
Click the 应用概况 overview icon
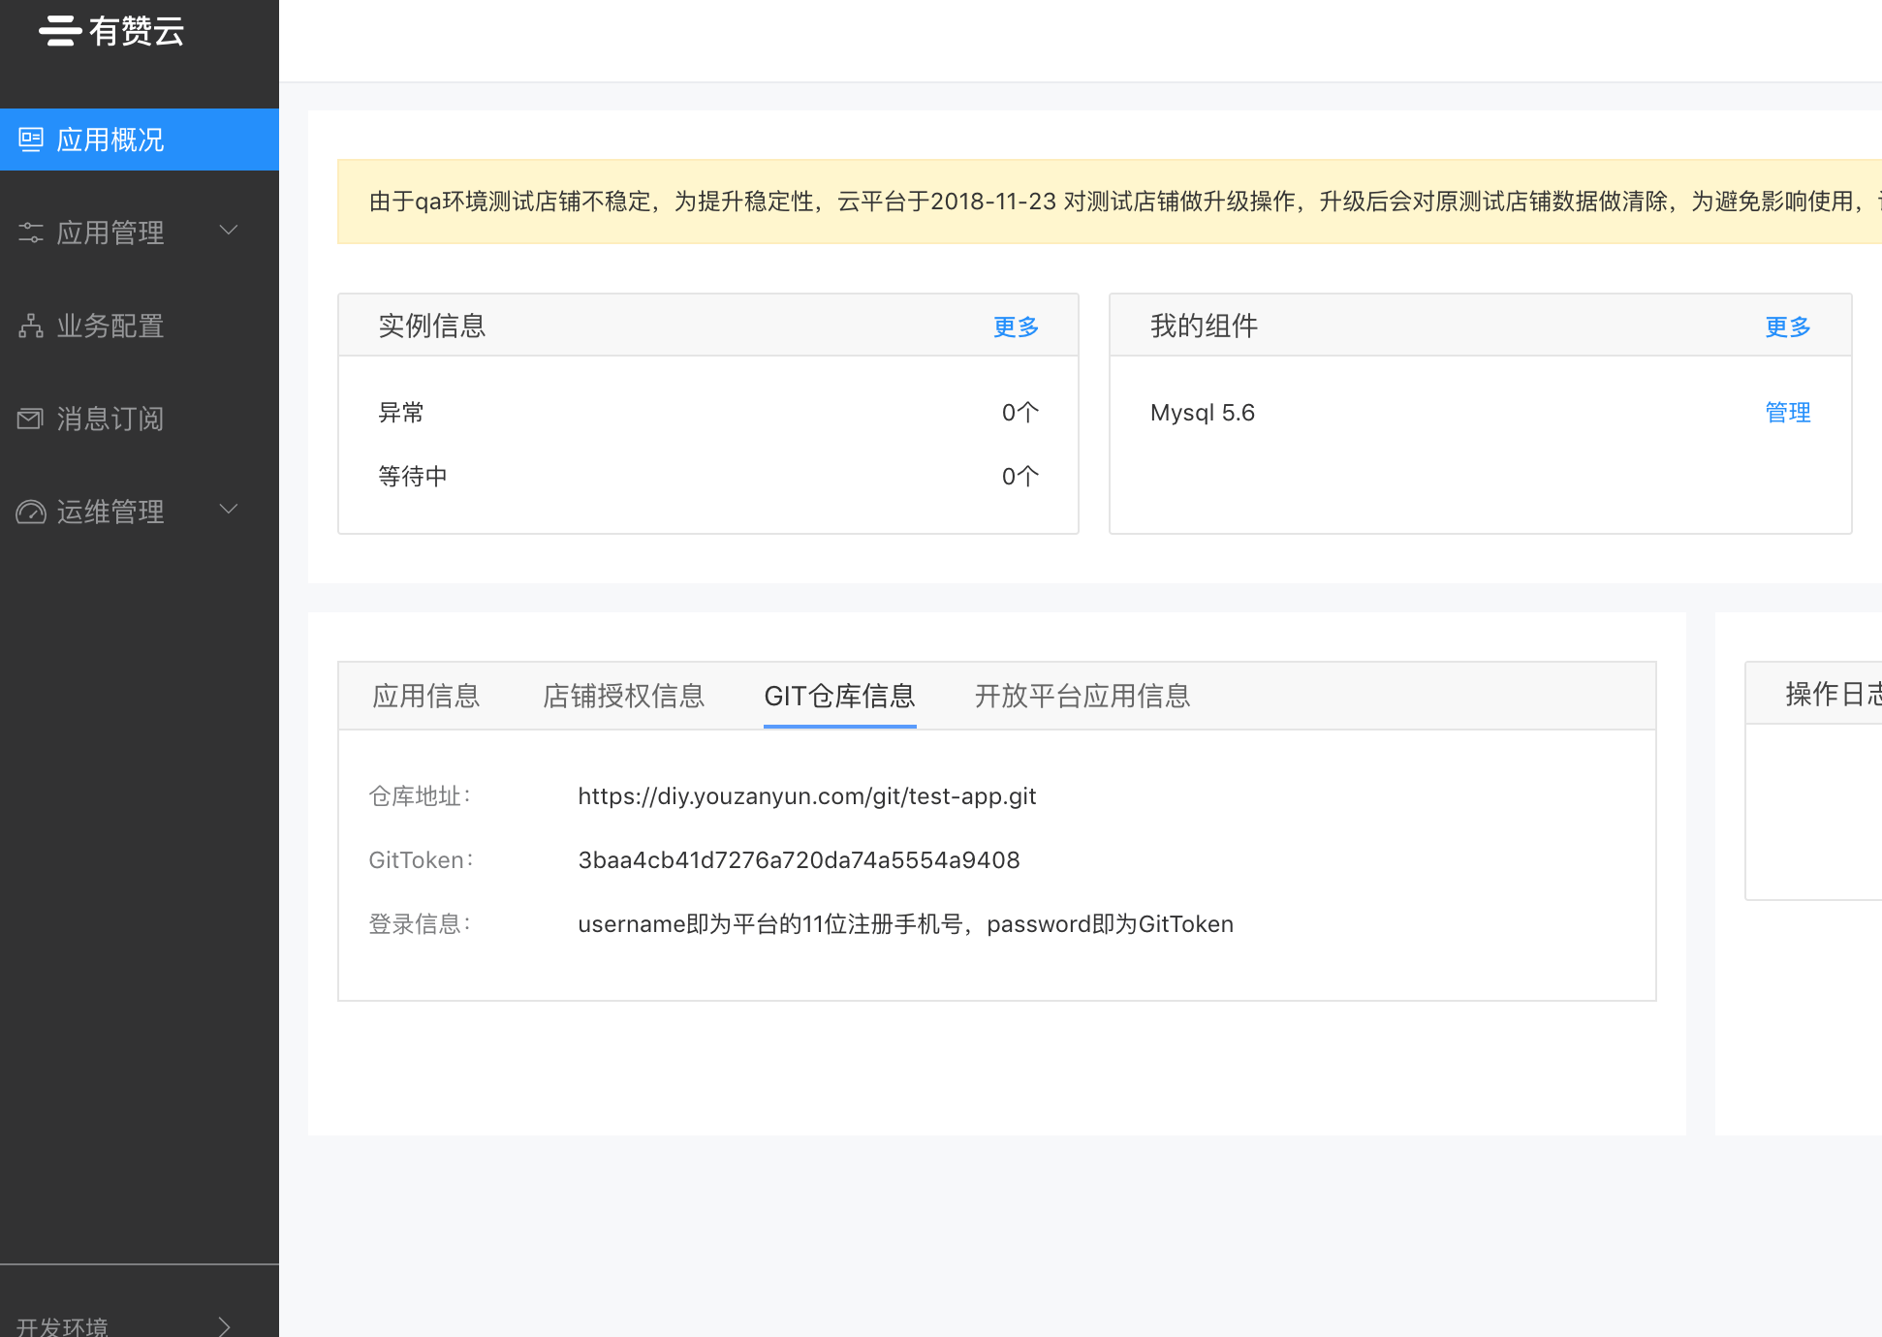tap(31, 140)
